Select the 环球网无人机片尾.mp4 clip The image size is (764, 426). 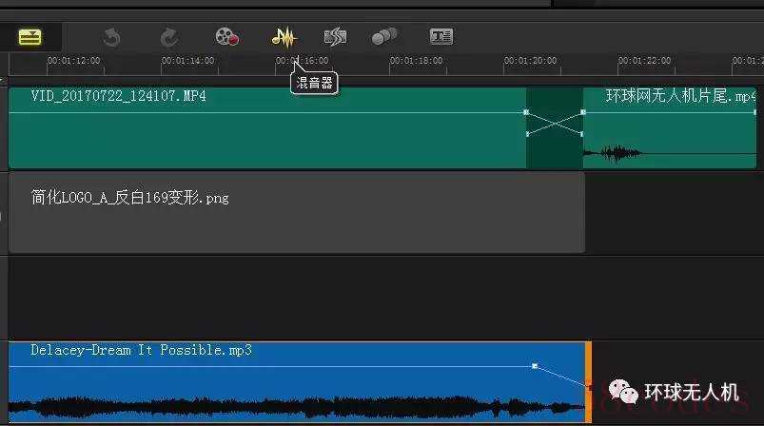[x=670, y=128]
